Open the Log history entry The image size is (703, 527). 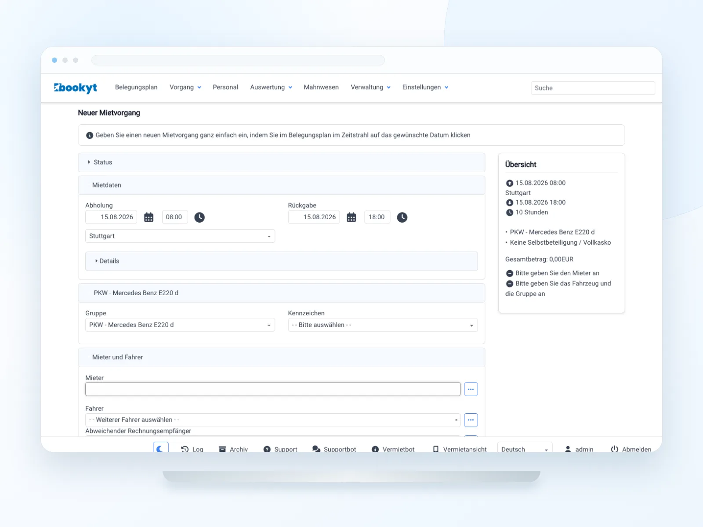pos(192,449)
